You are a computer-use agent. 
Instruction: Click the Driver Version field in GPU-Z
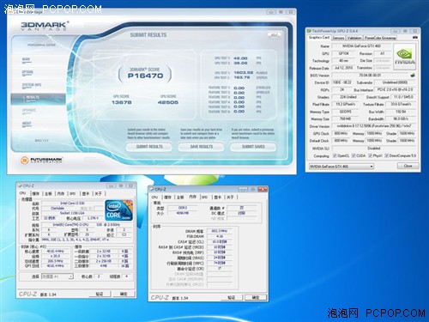[374, 126]
